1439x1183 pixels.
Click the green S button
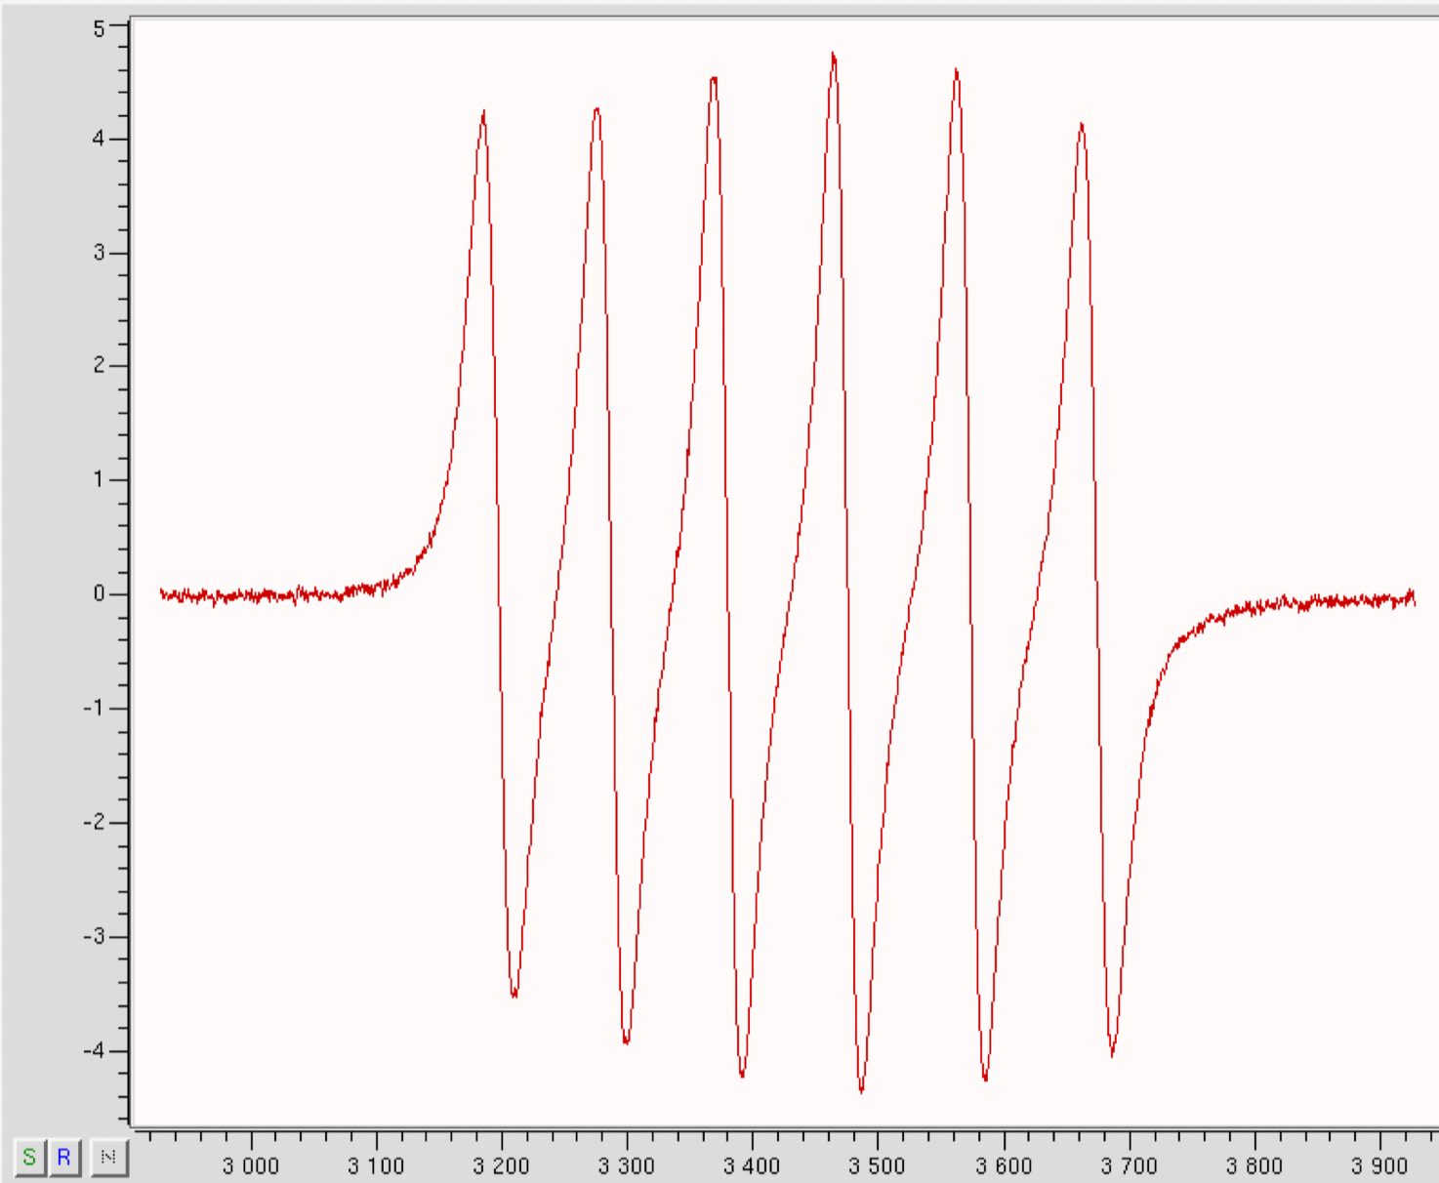pos(29,1158)
